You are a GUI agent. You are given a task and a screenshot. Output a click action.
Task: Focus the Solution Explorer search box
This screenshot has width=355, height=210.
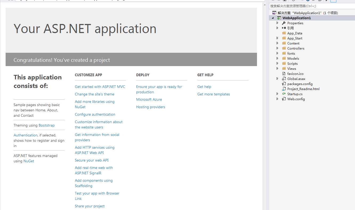click(x=312, y=6)
